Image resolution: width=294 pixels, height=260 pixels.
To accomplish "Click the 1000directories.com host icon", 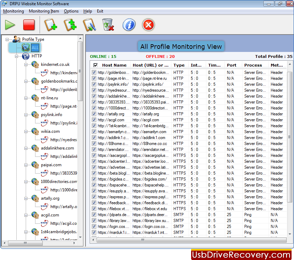I will coord(35,182).
